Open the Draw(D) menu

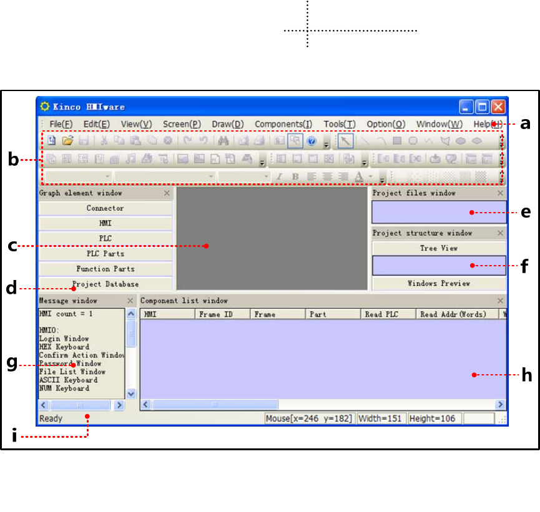228,124
